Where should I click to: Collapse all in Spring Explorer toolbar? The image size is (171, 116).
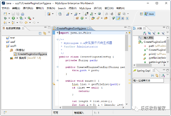click(x=153, y=76)
